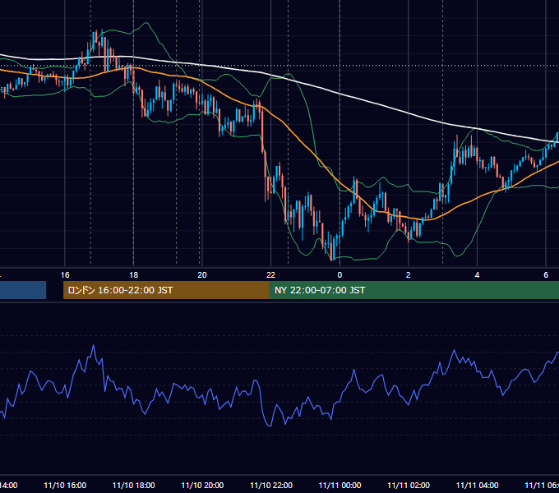Viewport: 559px width, 493px height.
Task: Click the '11/10 18:00' date label
Action: tap(134, 485)
